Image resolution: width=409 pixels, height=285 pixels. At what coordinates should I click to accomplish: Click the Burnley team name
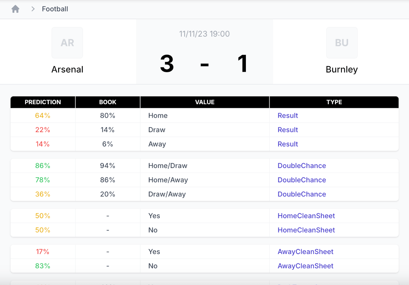(x=342, y=69)
